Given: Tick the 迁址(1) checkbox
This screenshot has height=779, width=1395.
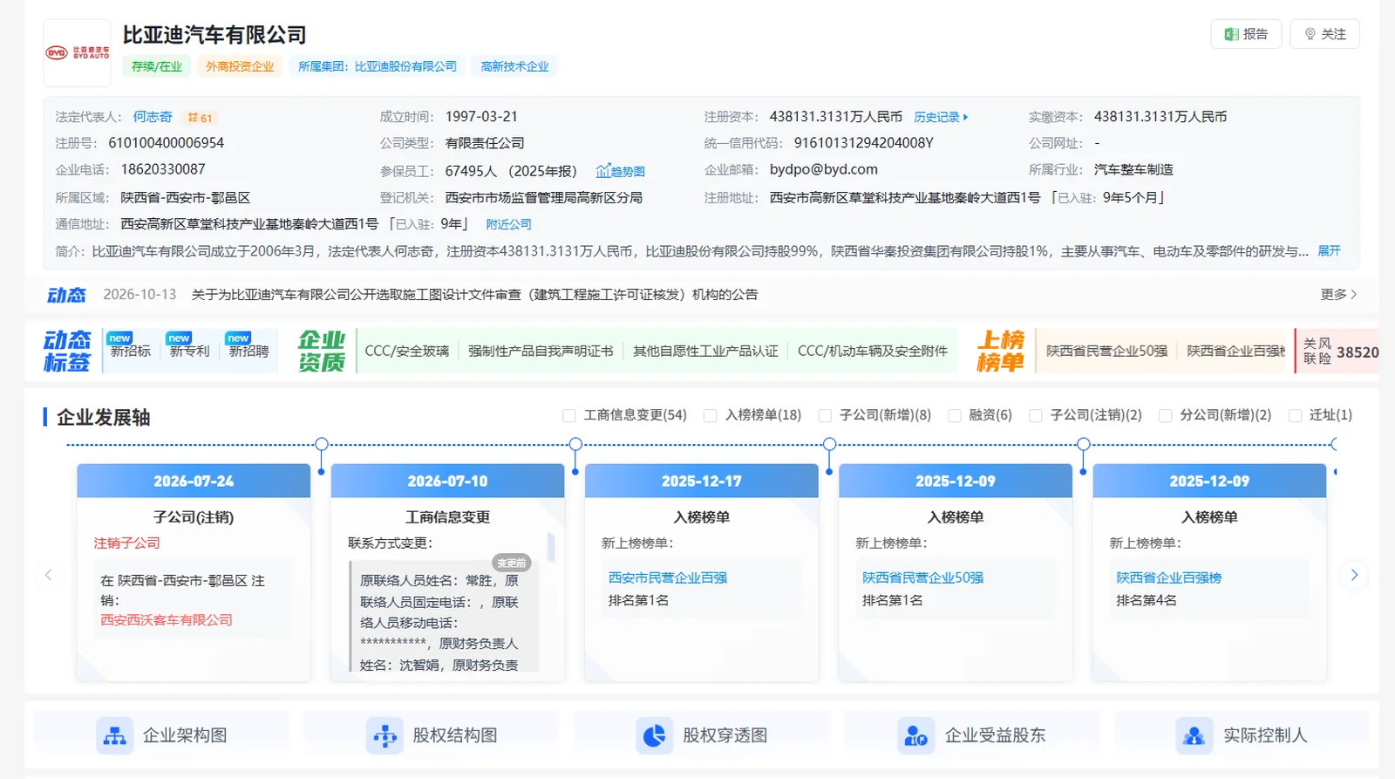Looking at the screenshot, I should click(x=1296, y=416).
